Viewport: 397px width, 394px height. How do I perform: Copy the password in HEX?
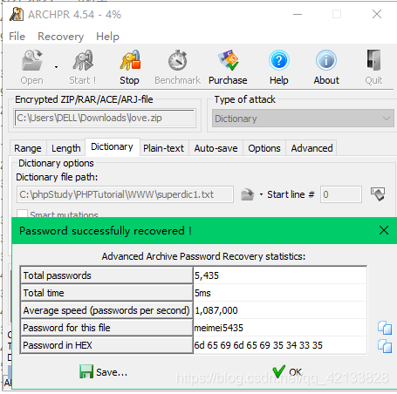(385, 346)
